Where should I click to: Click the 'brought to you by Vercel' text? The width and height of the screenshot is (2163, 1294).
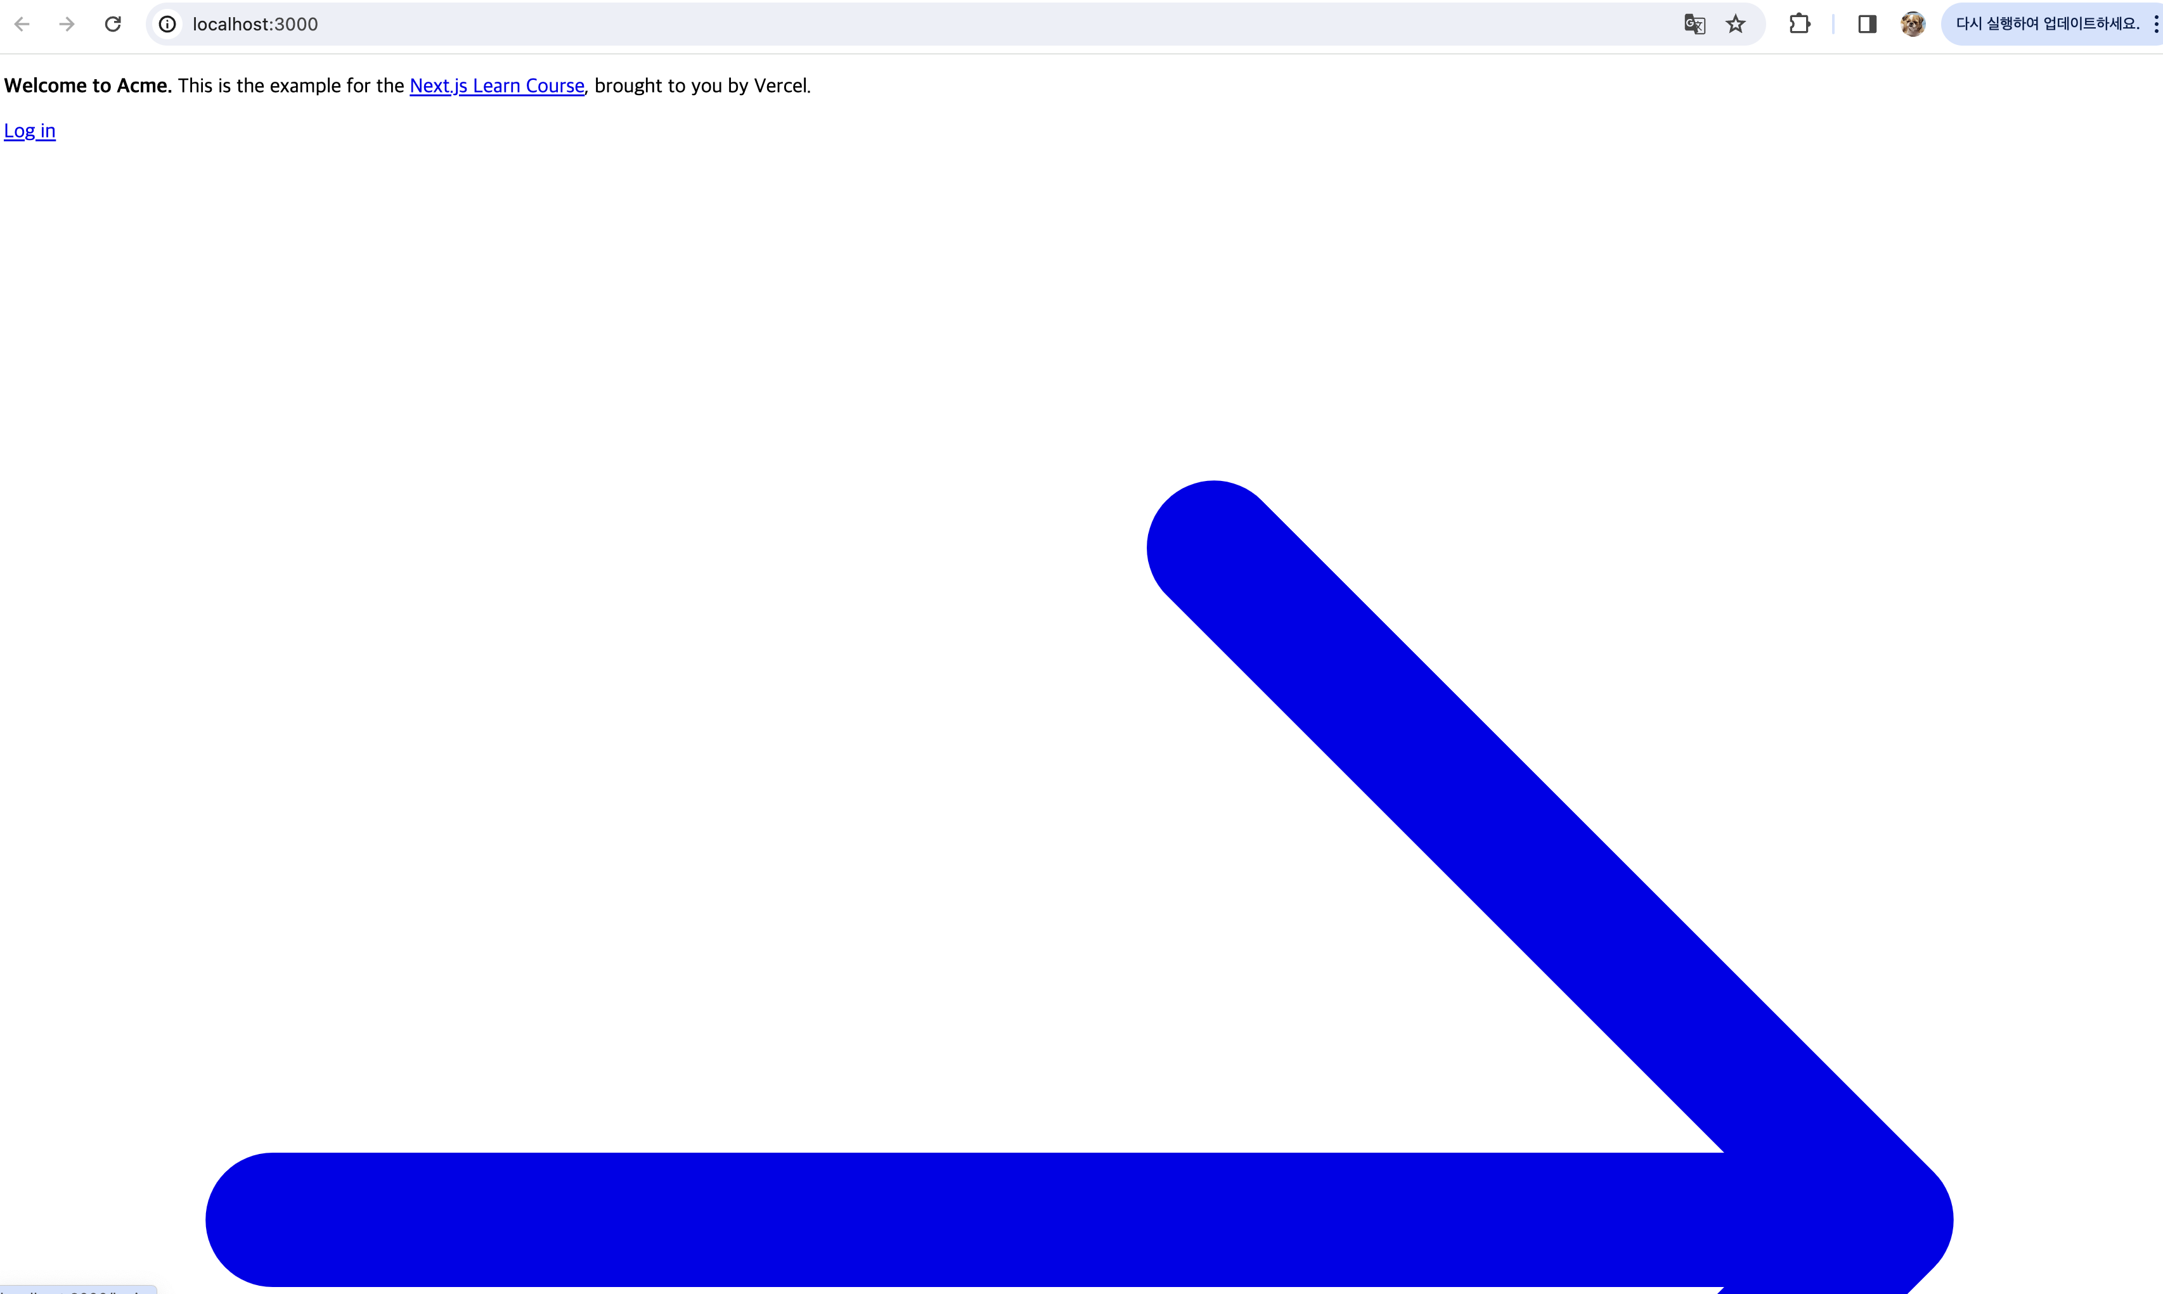pyautogui.click(x=702, y=86)
